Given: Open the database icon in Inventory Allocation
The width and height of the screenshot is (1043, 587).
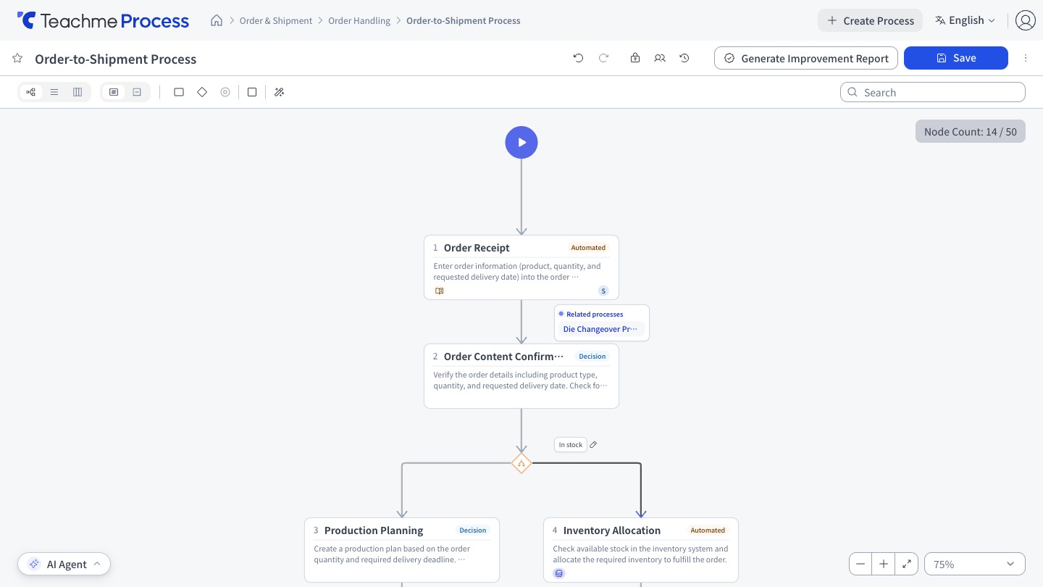Looking at the screenshot, I should click(x=559, y=573).
